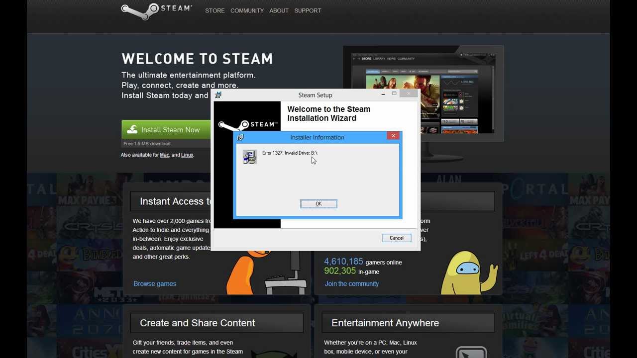Viewport: 637px width, 358px height.
Task: Close the Installer Information dialog
Action: pos(393,136)
